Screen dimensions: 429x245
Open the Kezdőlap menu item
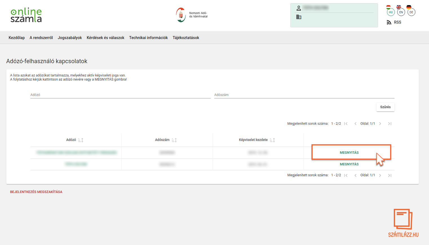pos(17,38)
